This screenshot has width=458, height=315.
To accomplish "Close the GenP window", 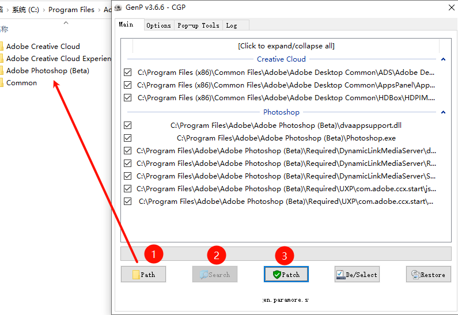I will coord(452,7).
